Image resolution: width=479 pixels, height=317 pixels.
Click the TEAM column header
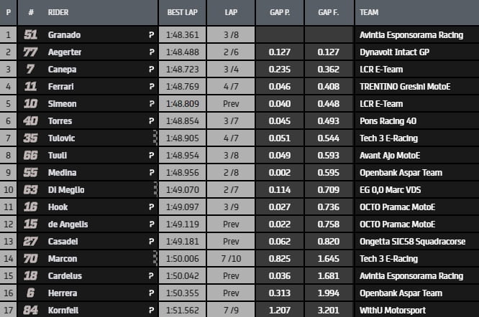point(369,12)
